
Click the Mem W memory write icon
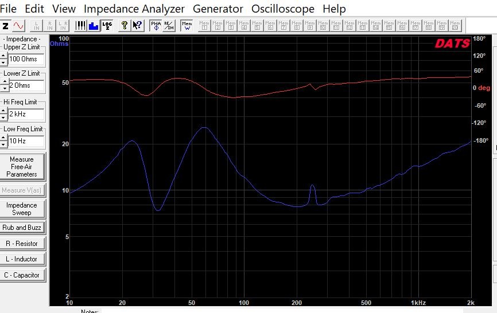pyautogui.click(x=187, y=26)
